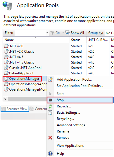The height and width of the screenshot is (157, 114).
Task: Click v2.0 CLR value of .NET v2.0 Classic
Action: pyautogui.click(x=91, y=52)
